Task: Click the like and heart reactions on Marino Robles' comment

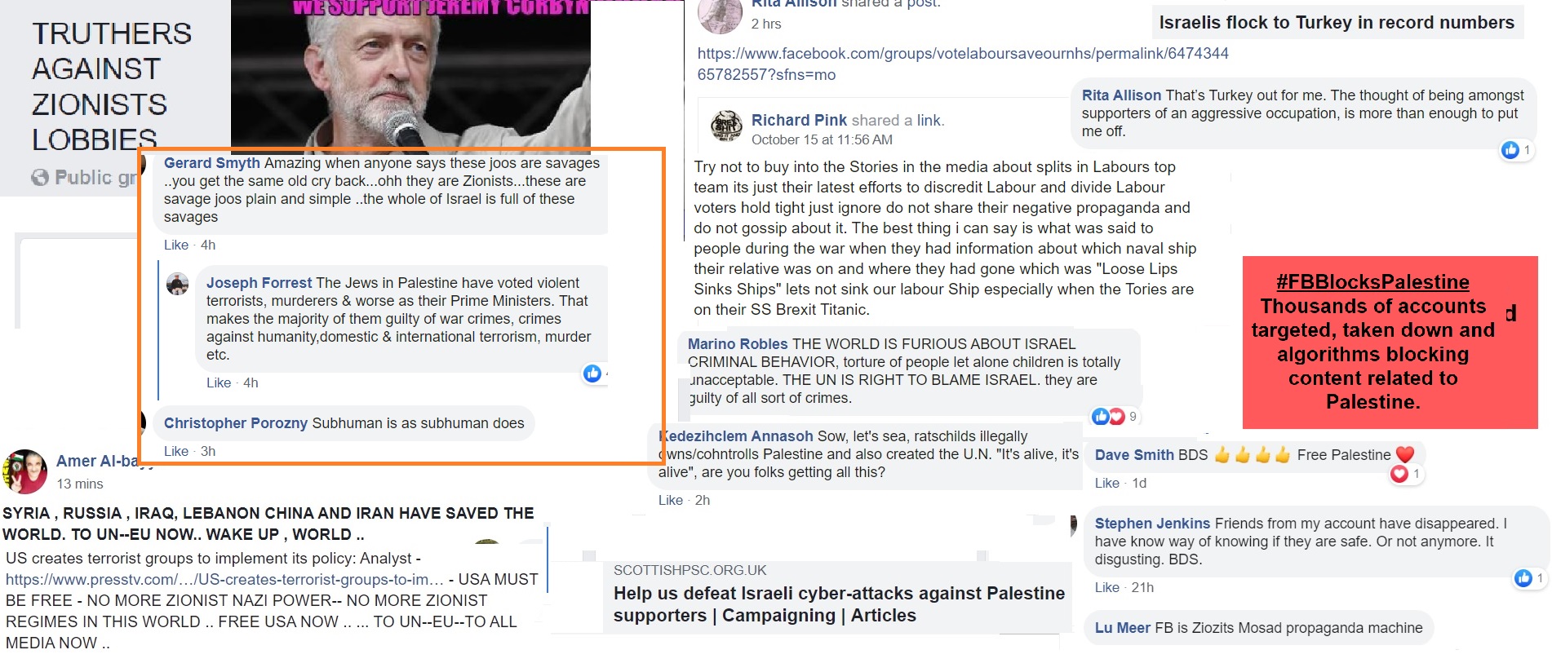Action: click(1108, 417)
